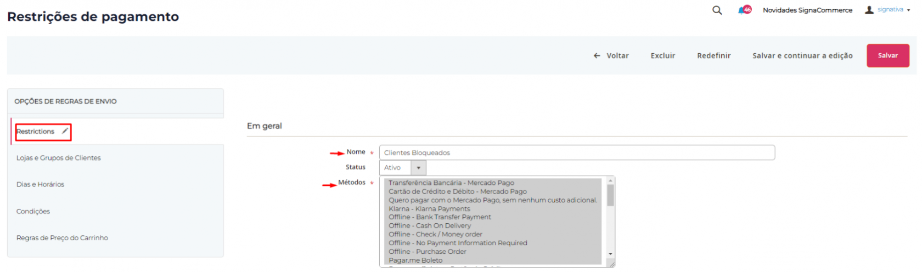Switch to Lojas e Grupos de Clientes

point(59,158)
